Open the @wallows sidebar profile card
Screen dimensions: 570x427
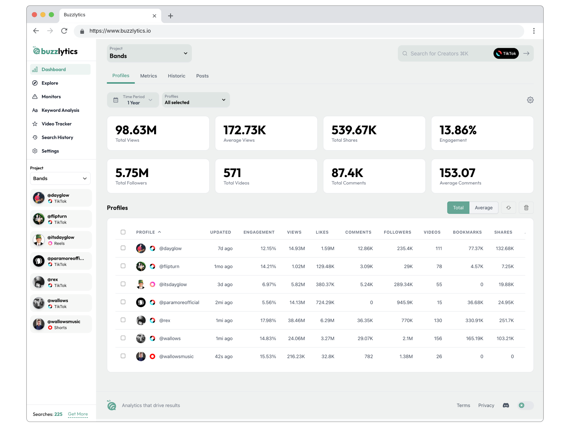pos(61,303)
